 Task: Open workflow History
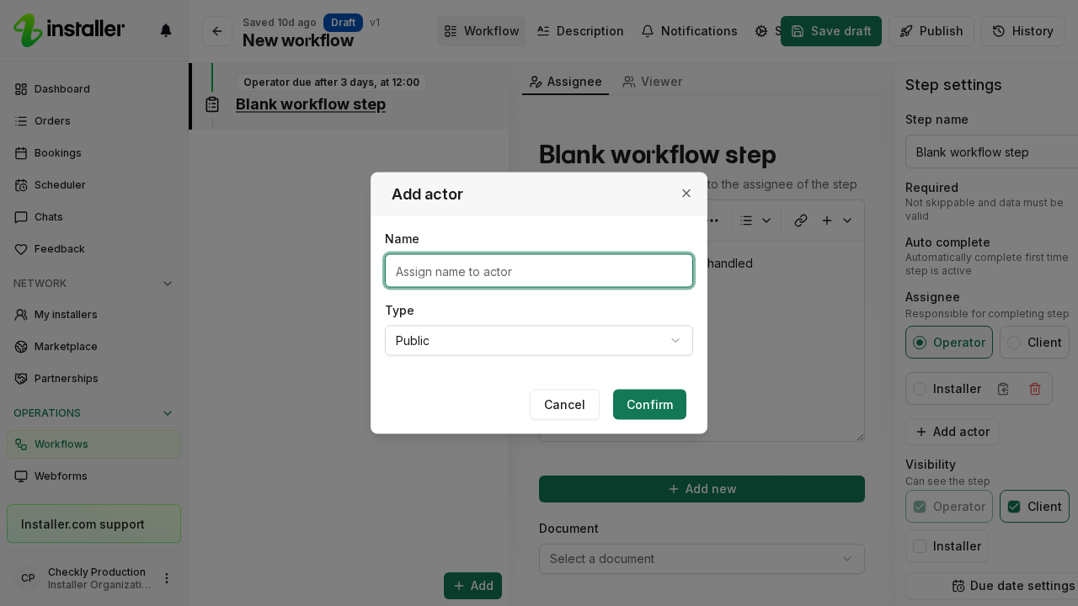(1022, 31)
